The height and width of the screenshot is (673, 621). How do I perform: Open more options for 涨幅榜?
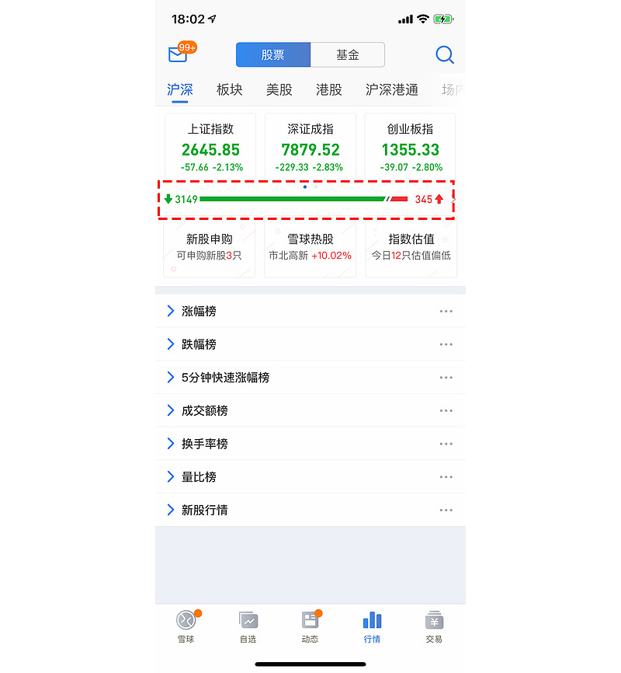click(x=446, y=311)
